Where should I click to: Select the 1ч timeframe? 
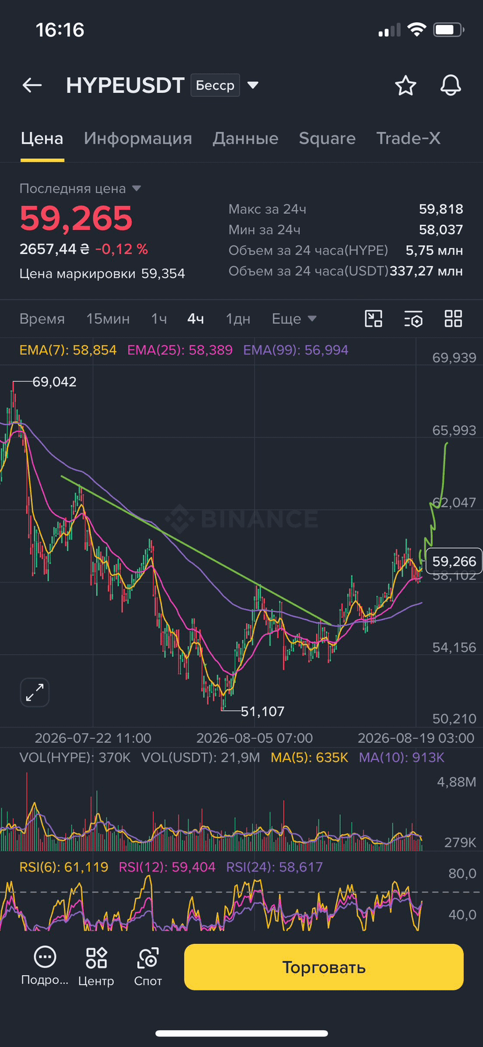pos(159,319)
